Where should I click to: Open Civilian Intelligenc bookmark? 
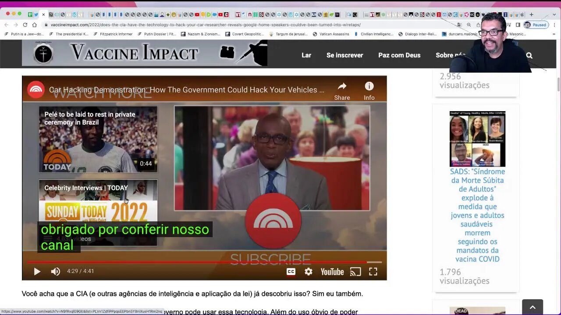[373, 34]
